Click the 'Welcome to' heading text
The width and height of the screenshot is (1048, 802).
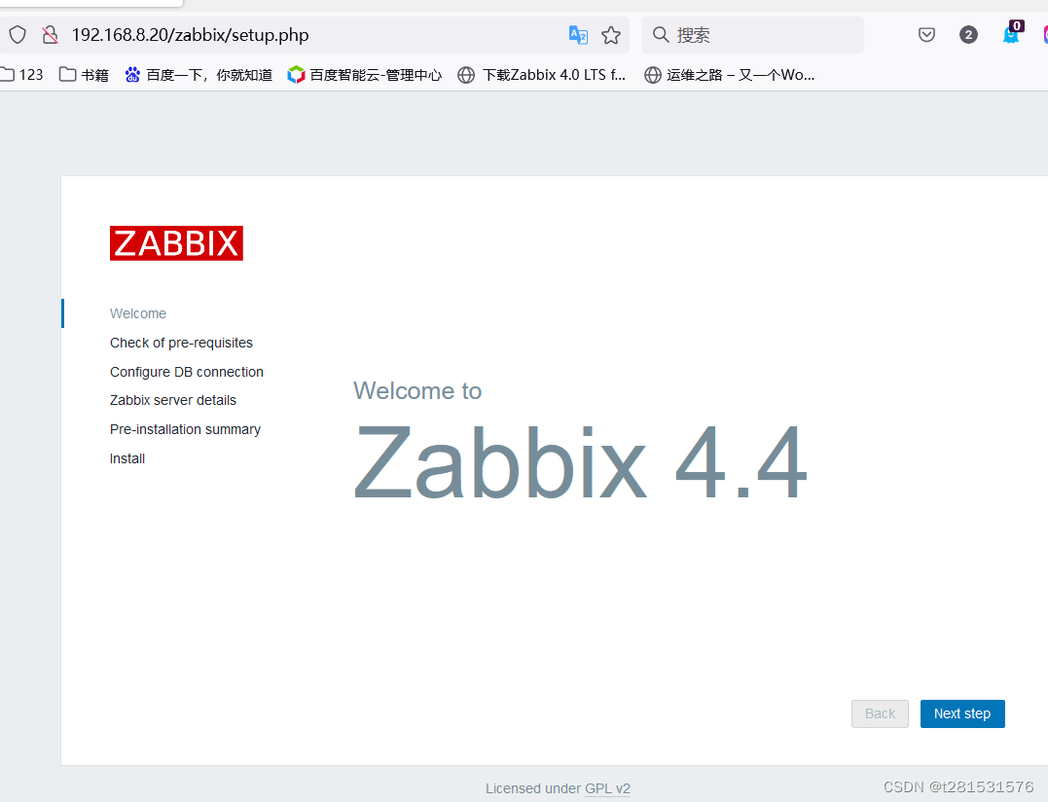click(x=417, y=391)
